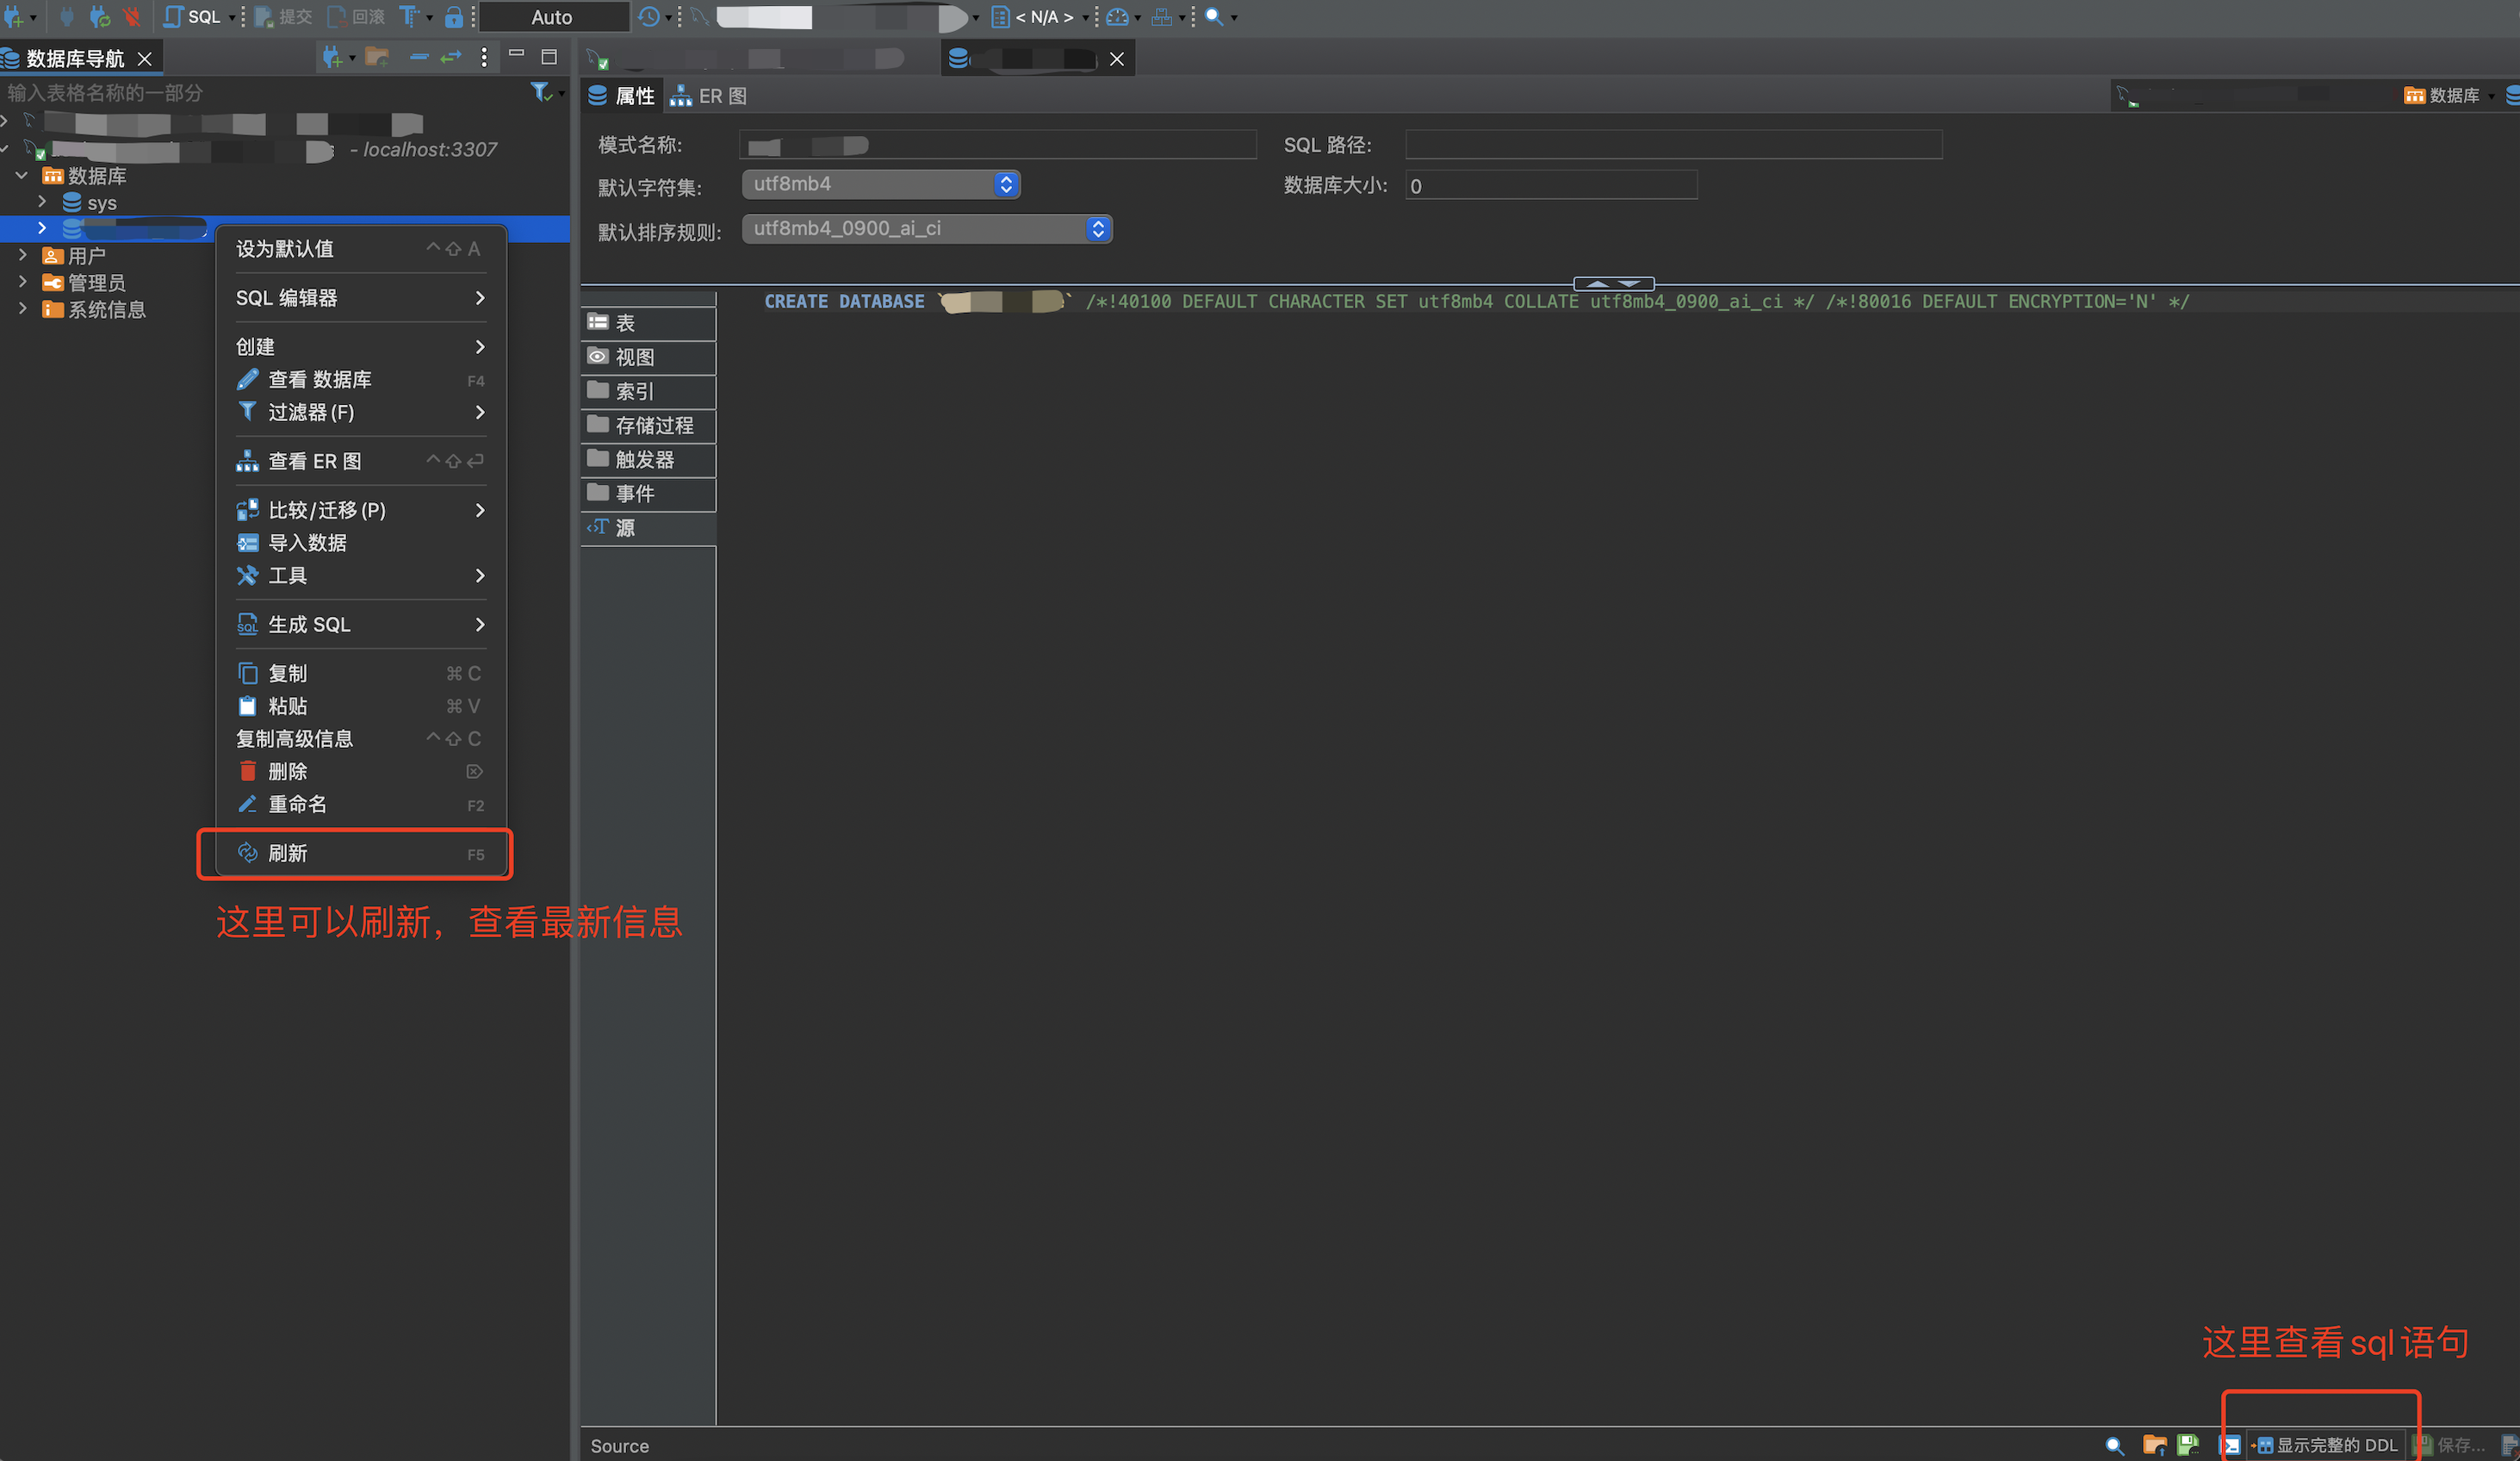Open navigator view menu three dots
This screenshot has height=1461, width=2520.
point(484,57)
